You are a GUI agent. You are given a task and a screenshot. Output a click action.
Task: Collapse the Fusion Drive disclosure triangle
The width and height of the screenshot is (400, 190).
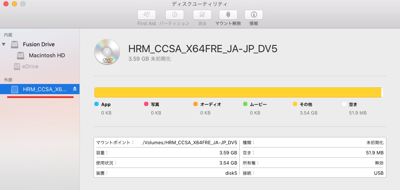(x=3, y=44)
